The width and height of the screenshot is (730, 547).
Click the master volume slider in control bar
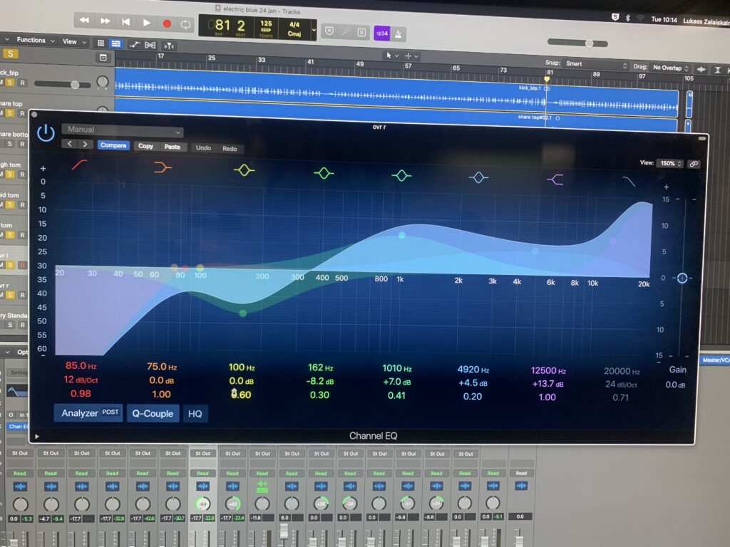[577, 43]
